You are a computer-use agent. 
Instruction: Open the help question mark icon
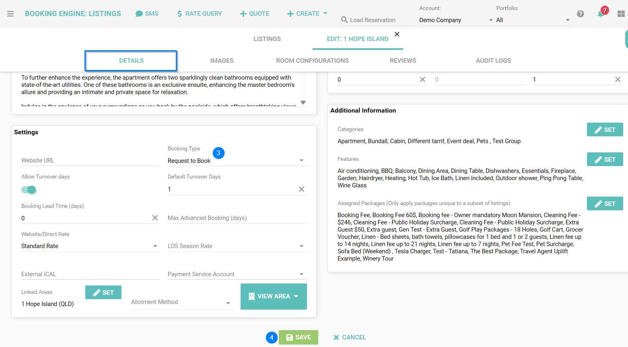pyautogui.click(x=580, y=14)
